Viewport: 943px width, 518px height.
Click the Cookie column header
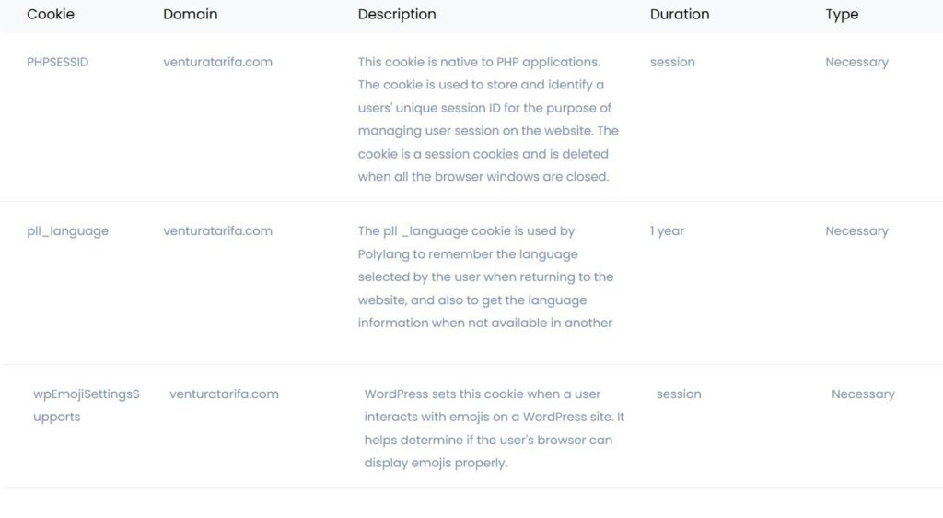[51, 14]
